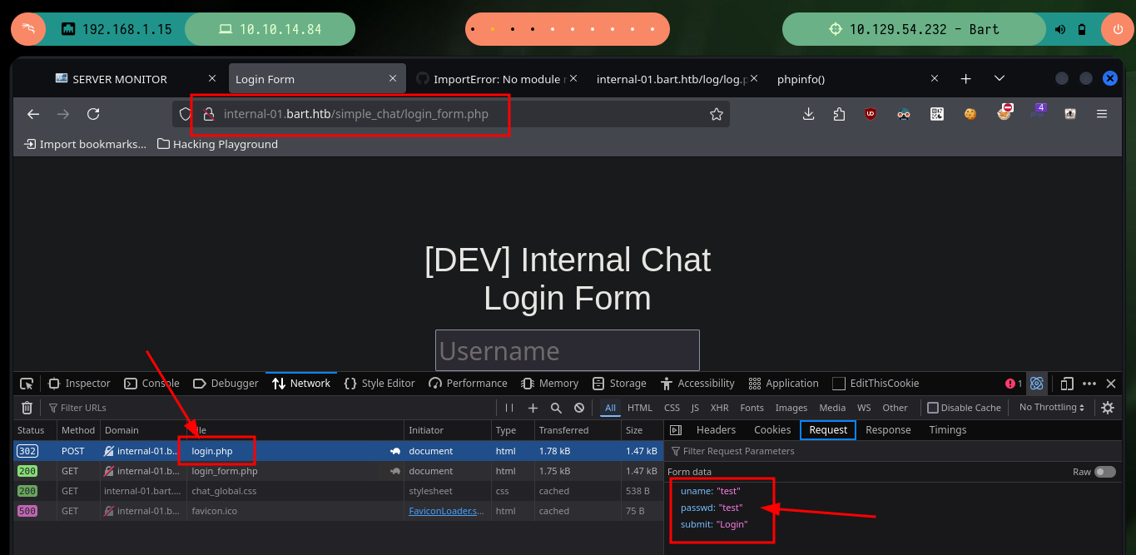Viewport: 1136px width, 555px height.
Task: Switch to the Response tab
Action: coord(888,430)
